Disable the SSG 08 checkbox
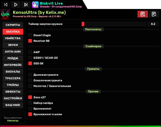This screenshot has height=127, width=161. [x=30, y=63]
